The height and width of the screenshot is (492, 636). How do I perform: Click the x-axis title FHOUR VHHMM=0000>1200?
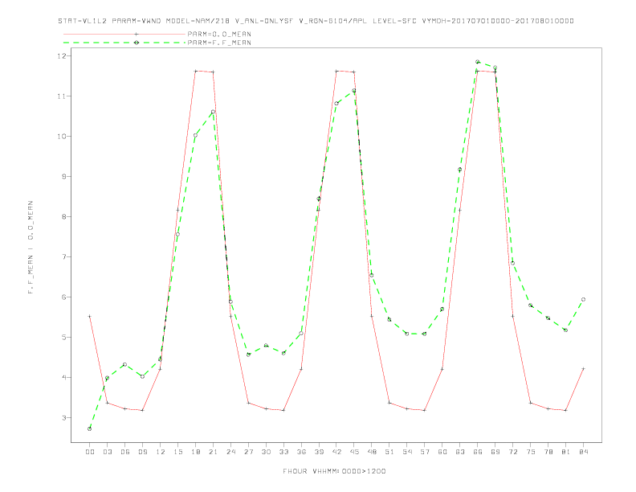click(334, 471)
